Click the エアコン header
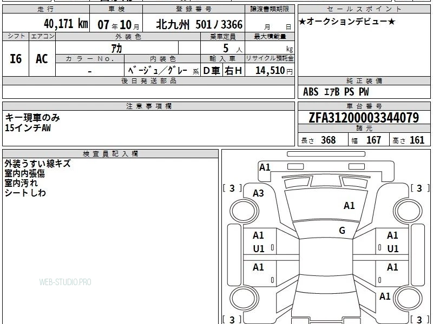This screenshot has width=433, height=324. pos(43,36)
